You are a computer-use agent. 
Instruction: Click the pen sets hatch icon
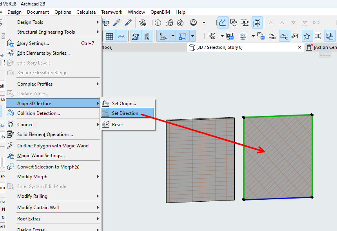(212, 36)
